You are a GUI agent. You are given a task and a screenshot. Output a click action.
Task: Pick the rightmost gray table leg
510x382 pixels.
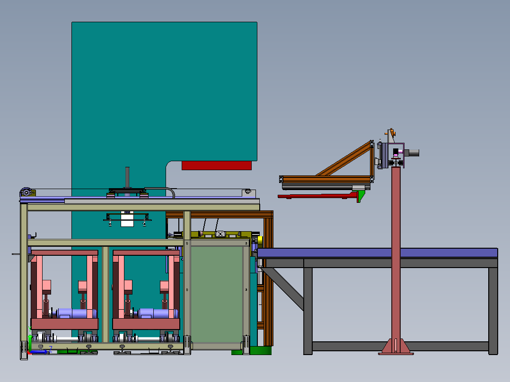pyautogui.click(x=493, y=311)
